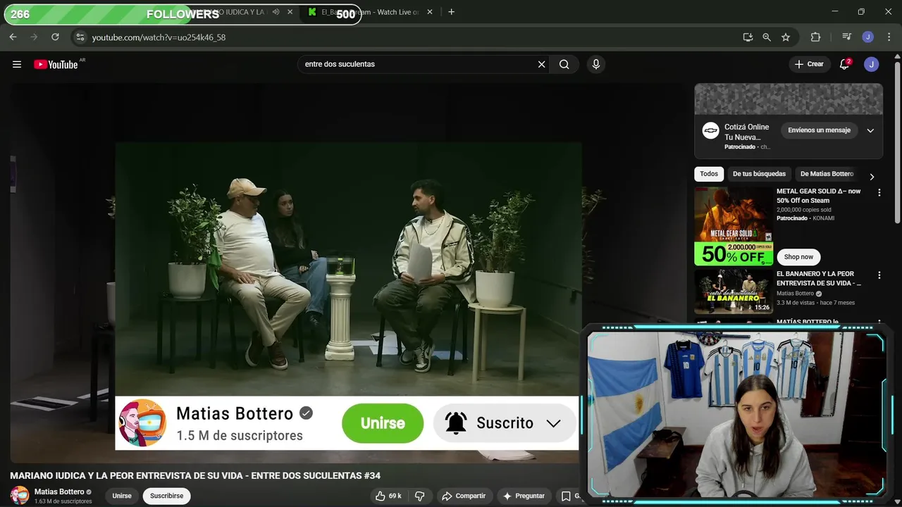Open the browser zoom magnifier icon

[767, 37]
